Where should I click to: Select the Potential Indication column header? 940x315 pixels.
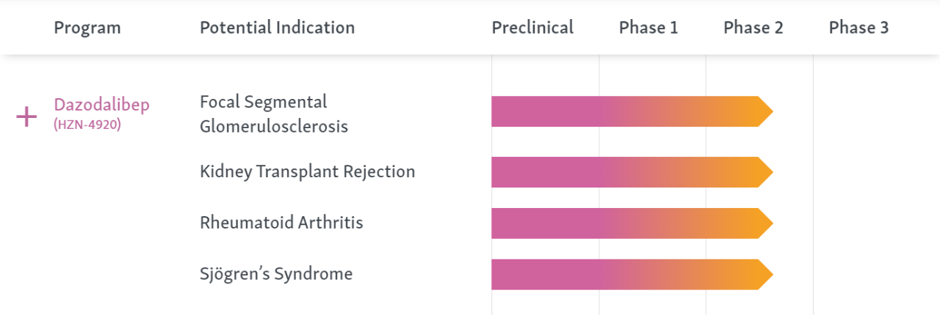coord(277,28)
